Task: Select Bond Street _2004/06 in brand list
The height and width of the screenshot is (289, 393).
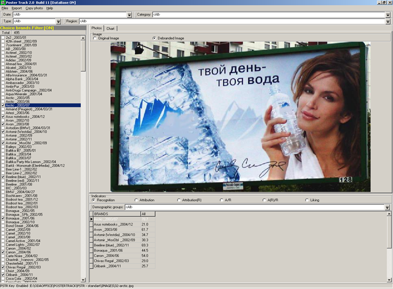Action: 22,226
